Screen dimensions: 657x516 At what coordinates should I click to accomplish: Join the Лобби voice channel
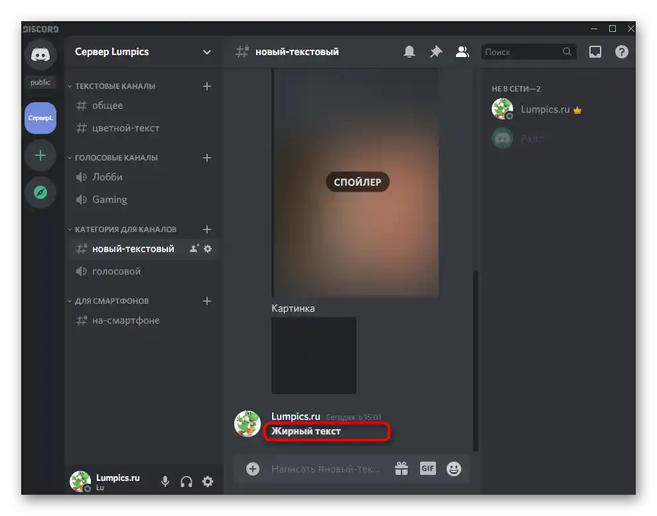pos(143,177)
